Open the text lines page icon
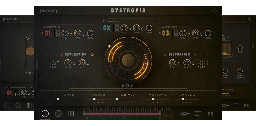 (x=198, y=114)
